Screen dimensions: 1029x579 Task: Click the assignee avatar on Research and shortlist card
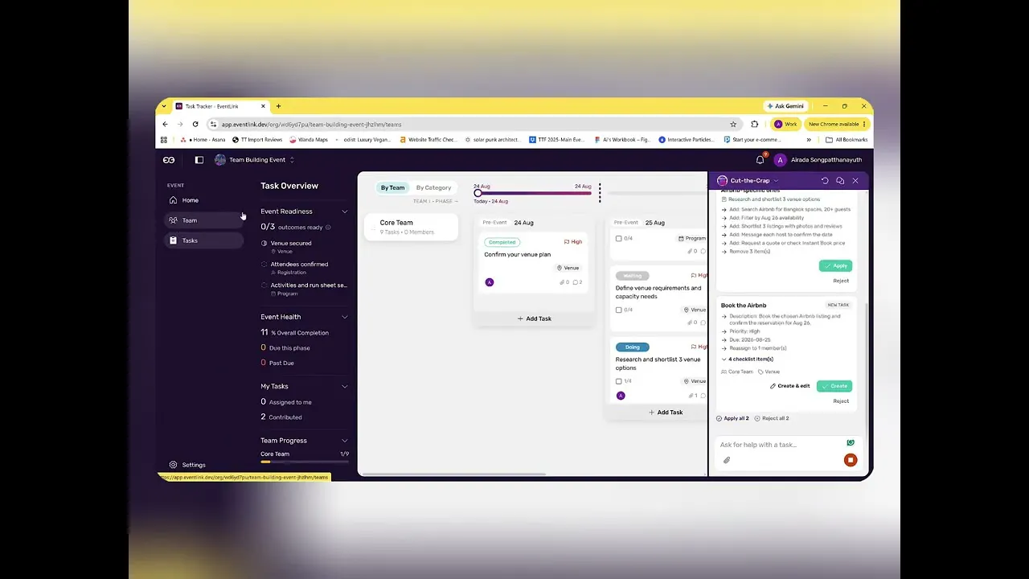tap(621, 396)
